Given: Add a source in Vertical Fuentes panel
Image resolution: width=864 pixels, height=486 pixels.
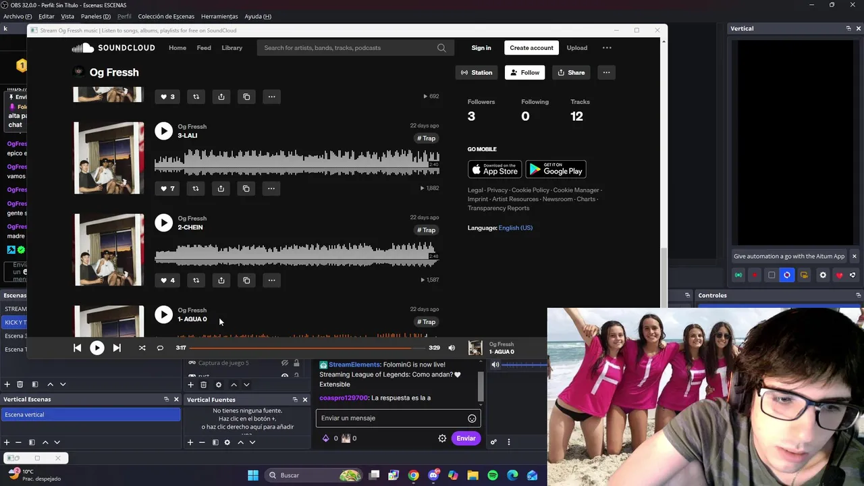Looking at the screenshot, I should (x=190, y=442).
